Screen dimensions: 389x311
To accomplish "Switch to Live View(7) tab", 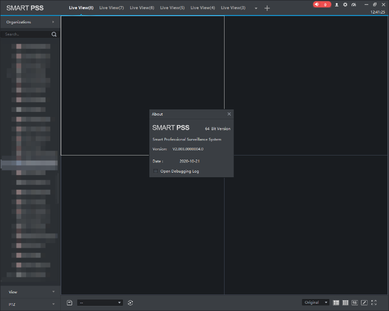I will (x=112, y=8).
